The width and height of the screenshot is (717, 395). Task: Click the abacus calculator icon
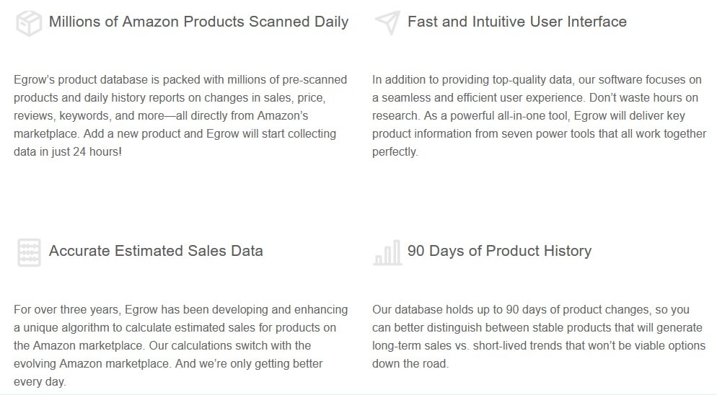pyautogui.click(x=29, y=252)
